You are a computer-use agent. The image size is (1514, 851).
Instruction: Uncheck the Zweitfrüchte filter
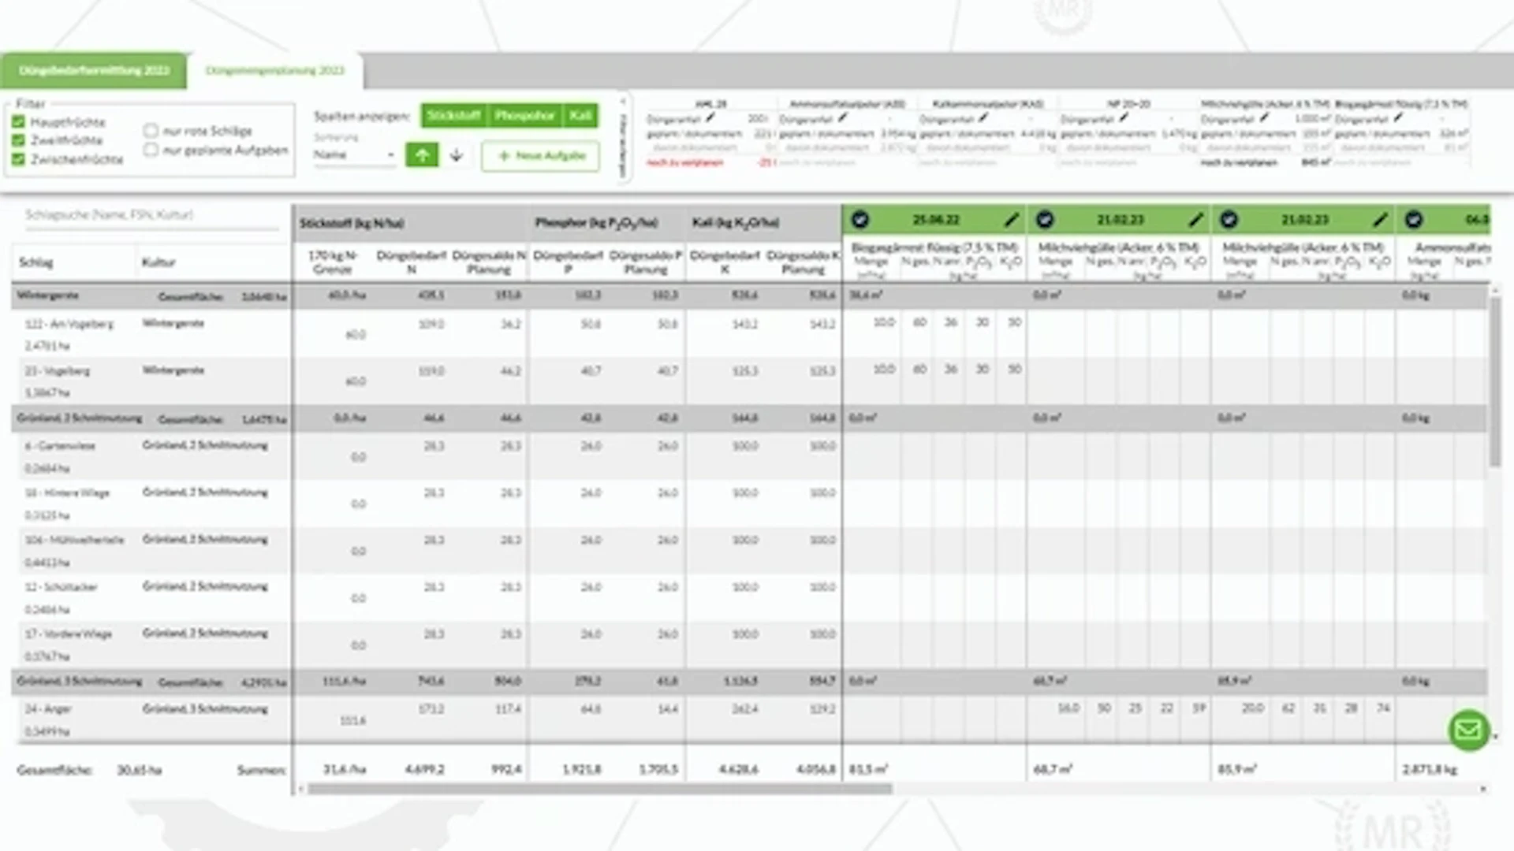[x=19, y=140]
